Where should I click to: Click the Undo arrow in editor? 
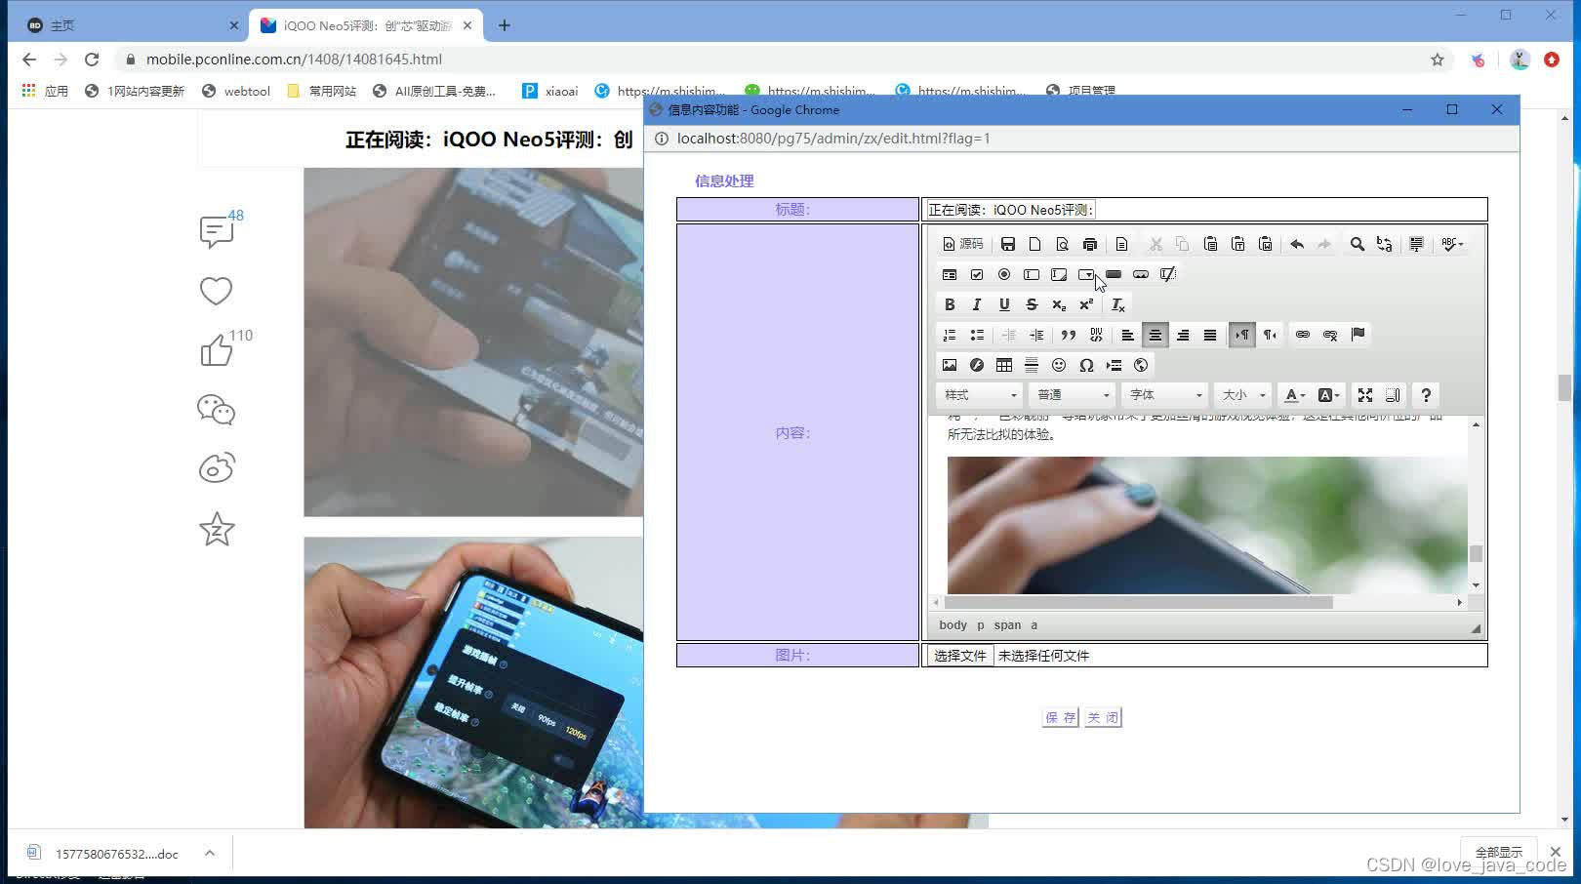point(1297,244)
